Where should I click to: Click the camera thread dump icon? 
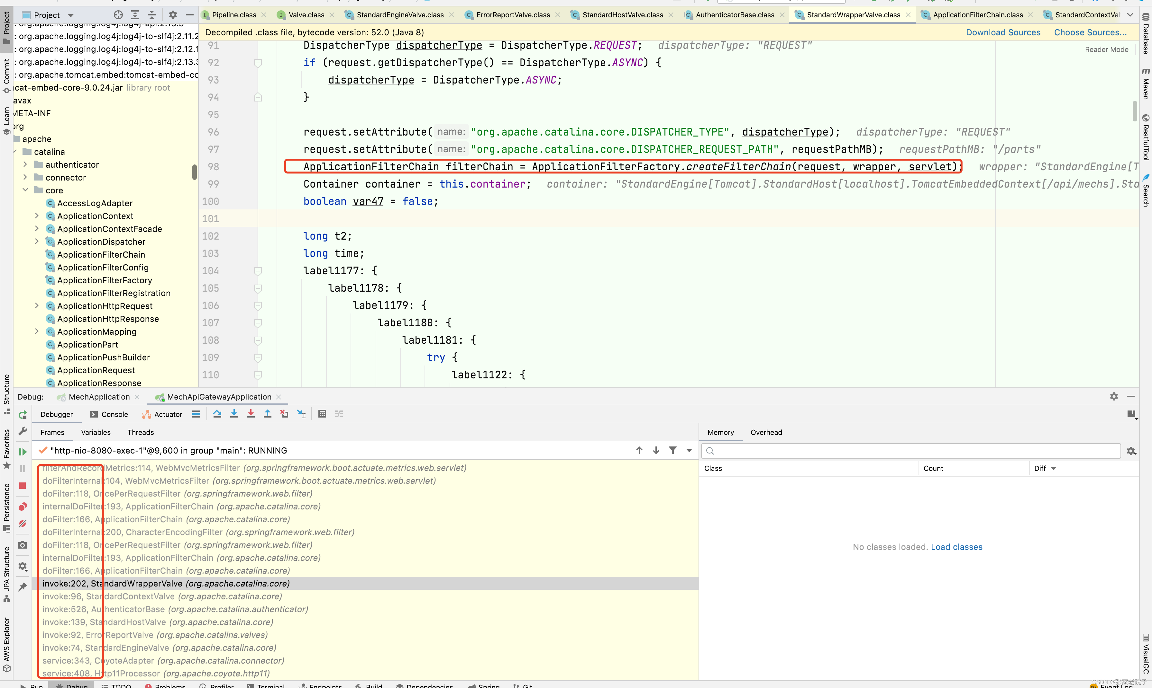pyautogui.click(x=22, y=545)
